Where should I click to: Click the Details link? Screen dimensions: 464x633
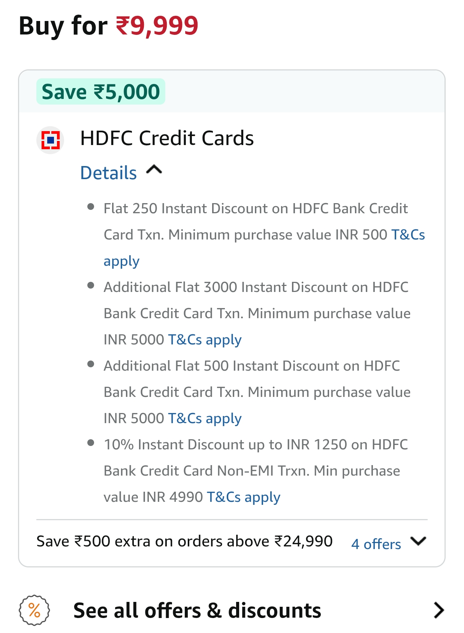coord(109,173)
